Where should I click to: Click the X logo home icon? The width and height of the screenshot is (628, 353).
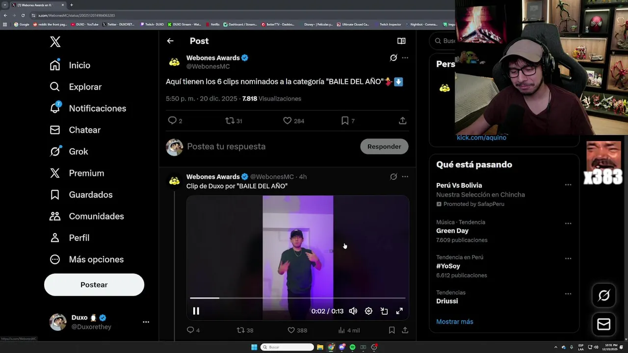pos(55,42)
